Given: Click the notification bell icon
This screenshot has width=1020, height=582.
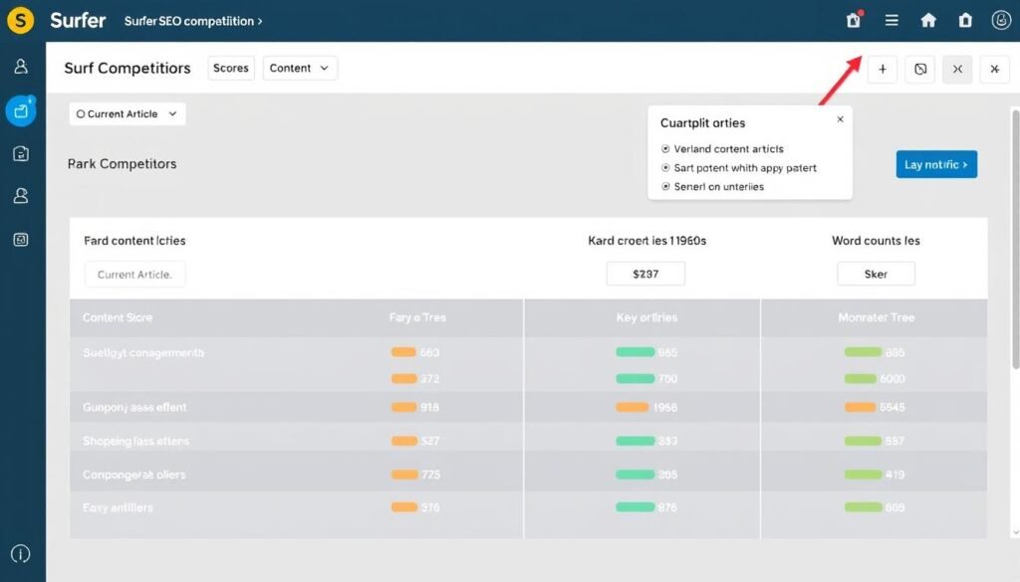Looking at the screenshot, I should click(x=853, y=20).
